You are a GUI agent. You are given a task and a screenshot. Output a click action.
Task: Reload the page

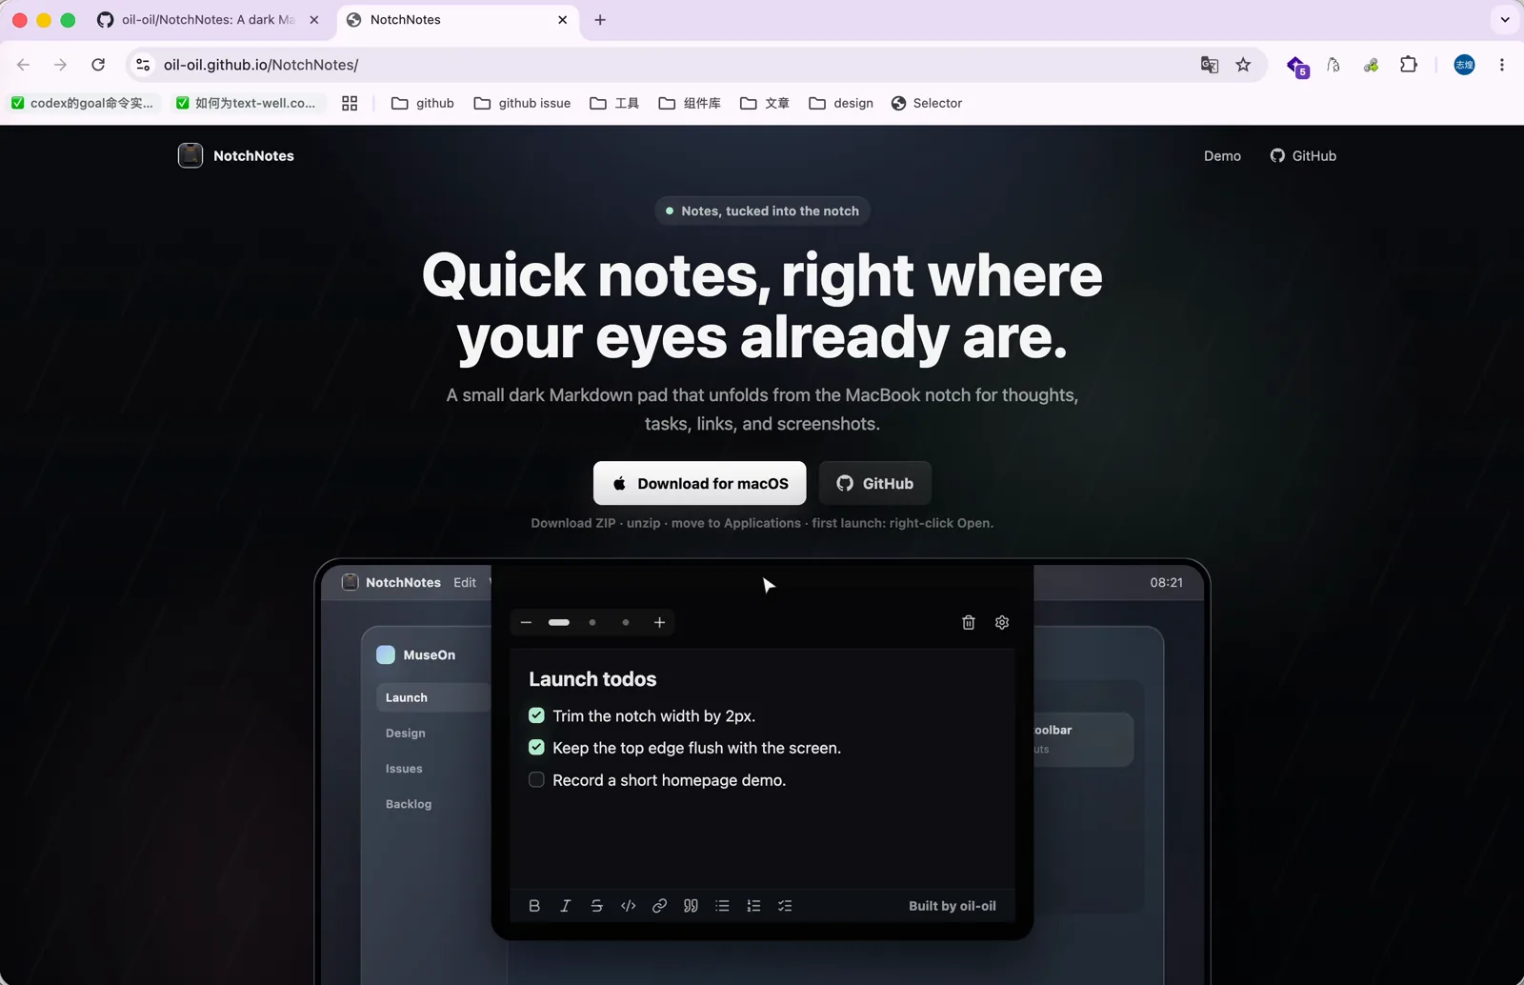pos(98,65)
